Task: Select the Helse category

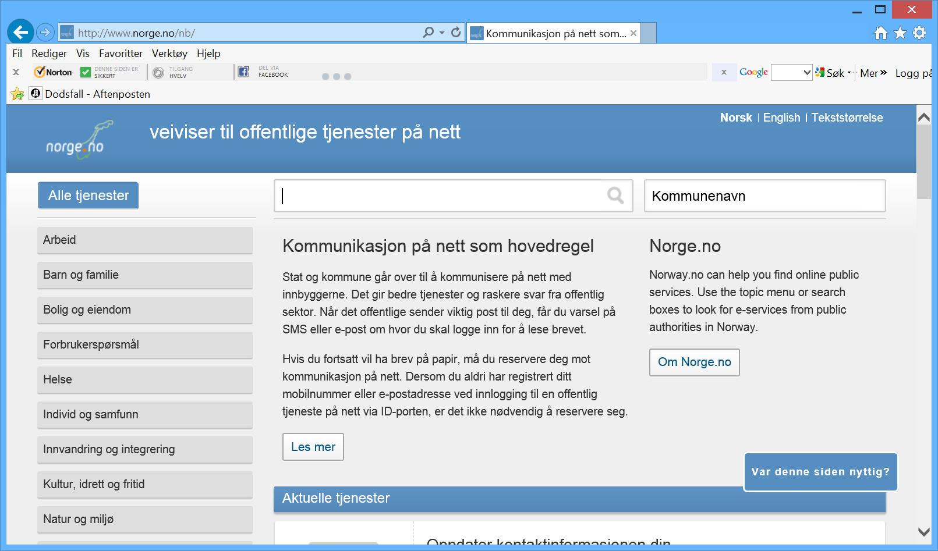Action: tap(145, 380)
